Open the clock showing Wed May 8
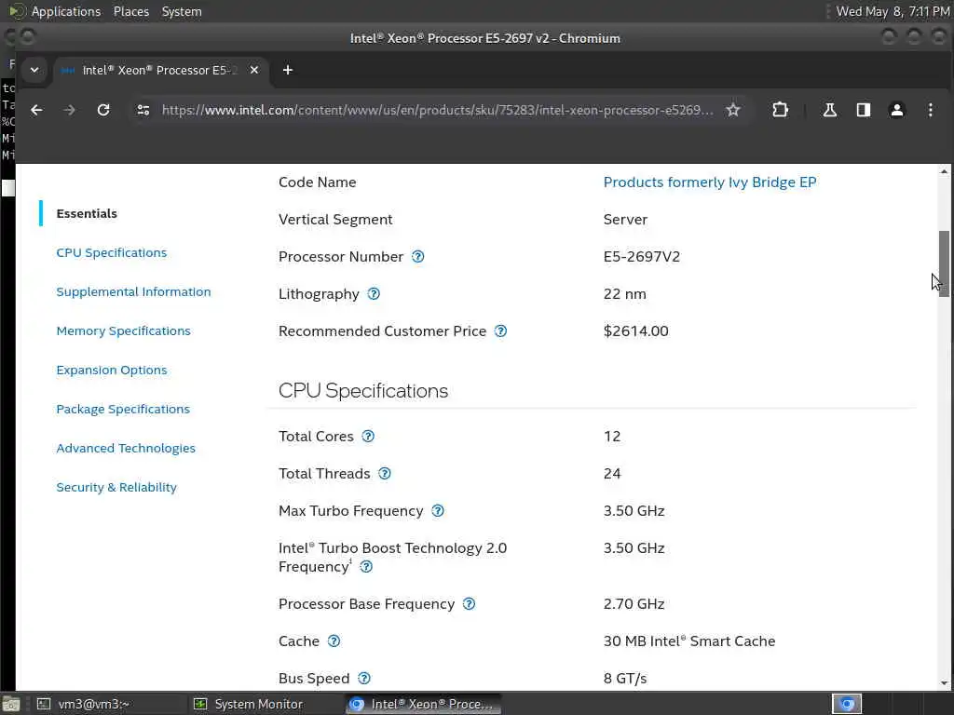Viewport: 954px width, 715px height. (x=893, y=11)
